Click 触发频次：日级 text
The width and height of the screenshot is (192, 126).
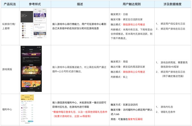[x=119, y=14]
